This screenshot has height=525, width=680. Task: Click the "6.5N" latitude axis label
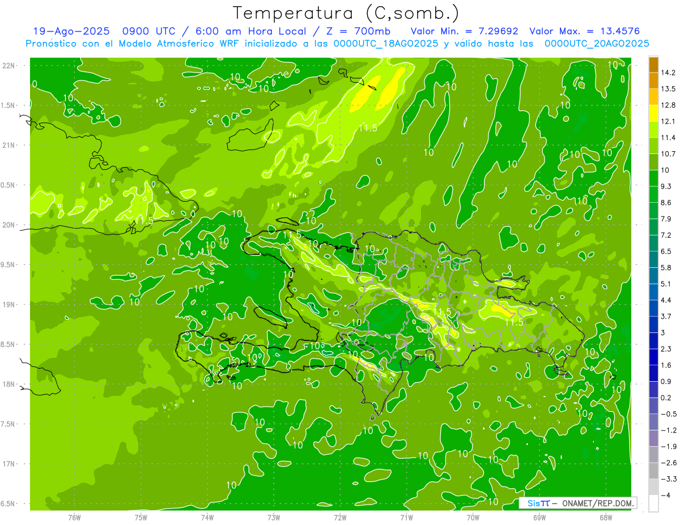coord(7,503)
